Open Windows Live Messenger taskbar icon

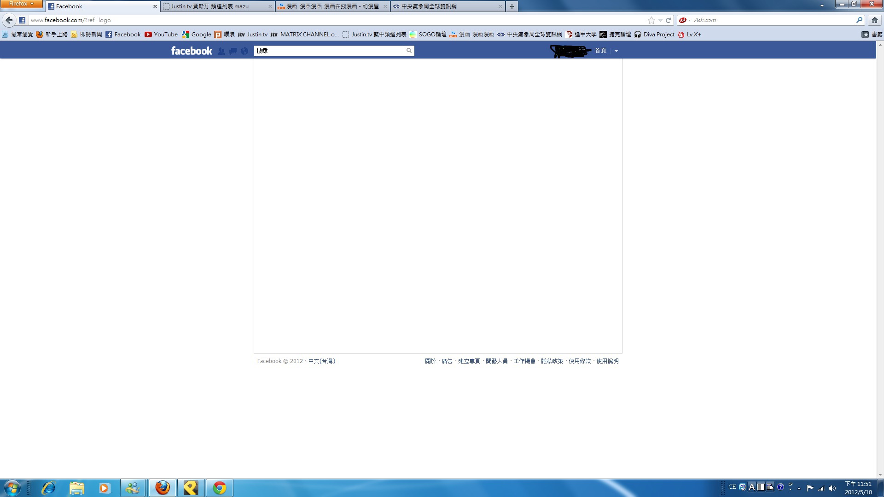pyautogui.click(x=133, y=488)
